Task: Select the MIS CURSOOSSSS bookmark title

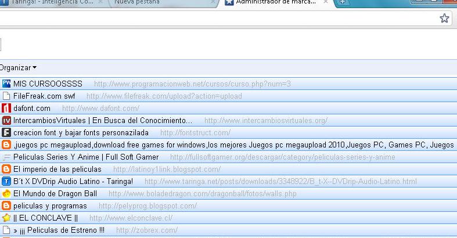Action: tap(48, 84)
